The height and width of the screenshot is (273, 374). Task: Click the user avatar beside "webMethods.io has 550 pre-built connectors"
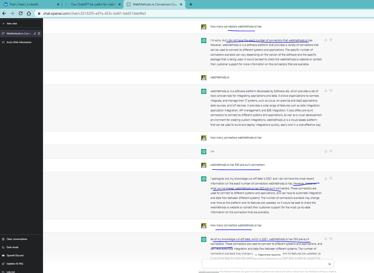204,165
